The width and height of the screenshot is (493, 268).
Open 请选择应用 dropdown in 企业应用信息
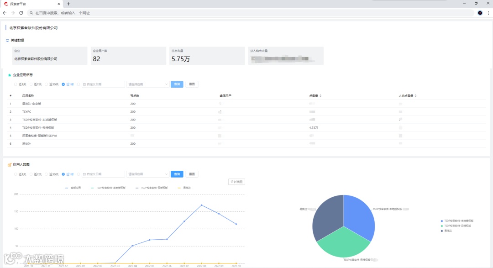tap(148, 84)
